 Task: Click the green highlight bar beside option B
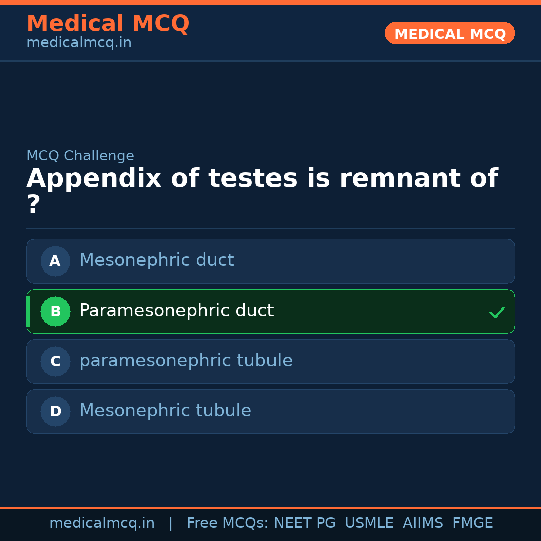click(x=28, y=311)
